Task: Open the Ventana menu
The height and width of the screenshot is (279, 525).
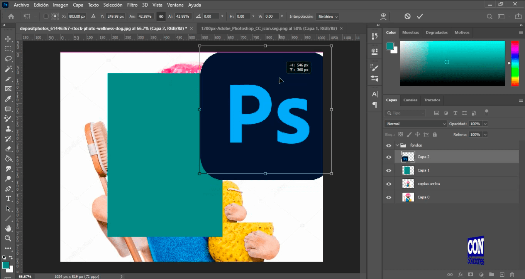Action: pos(175,5)
